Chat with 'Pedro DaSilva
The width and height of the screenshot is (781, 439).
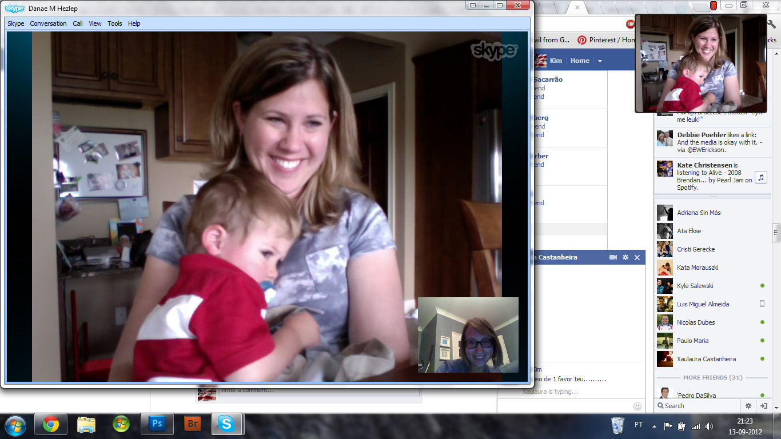coord(712,394)
